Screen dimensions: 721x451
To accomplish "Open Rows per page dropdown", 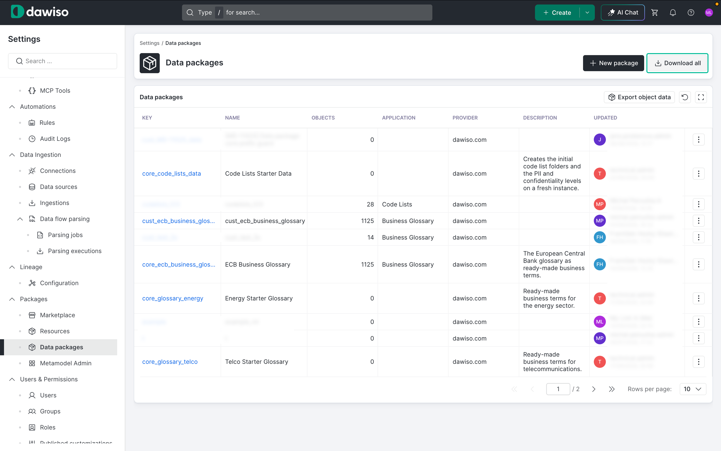I will click(x=693, y=389).
